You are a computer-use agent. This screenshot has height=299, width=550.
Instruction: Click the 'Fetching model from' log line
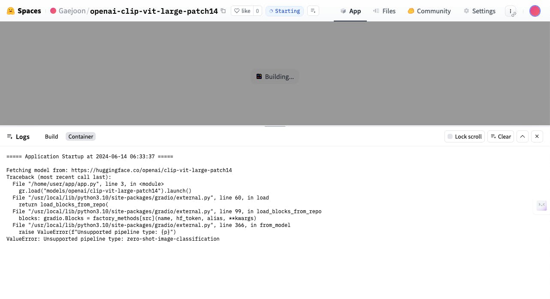tap(119, 170)
